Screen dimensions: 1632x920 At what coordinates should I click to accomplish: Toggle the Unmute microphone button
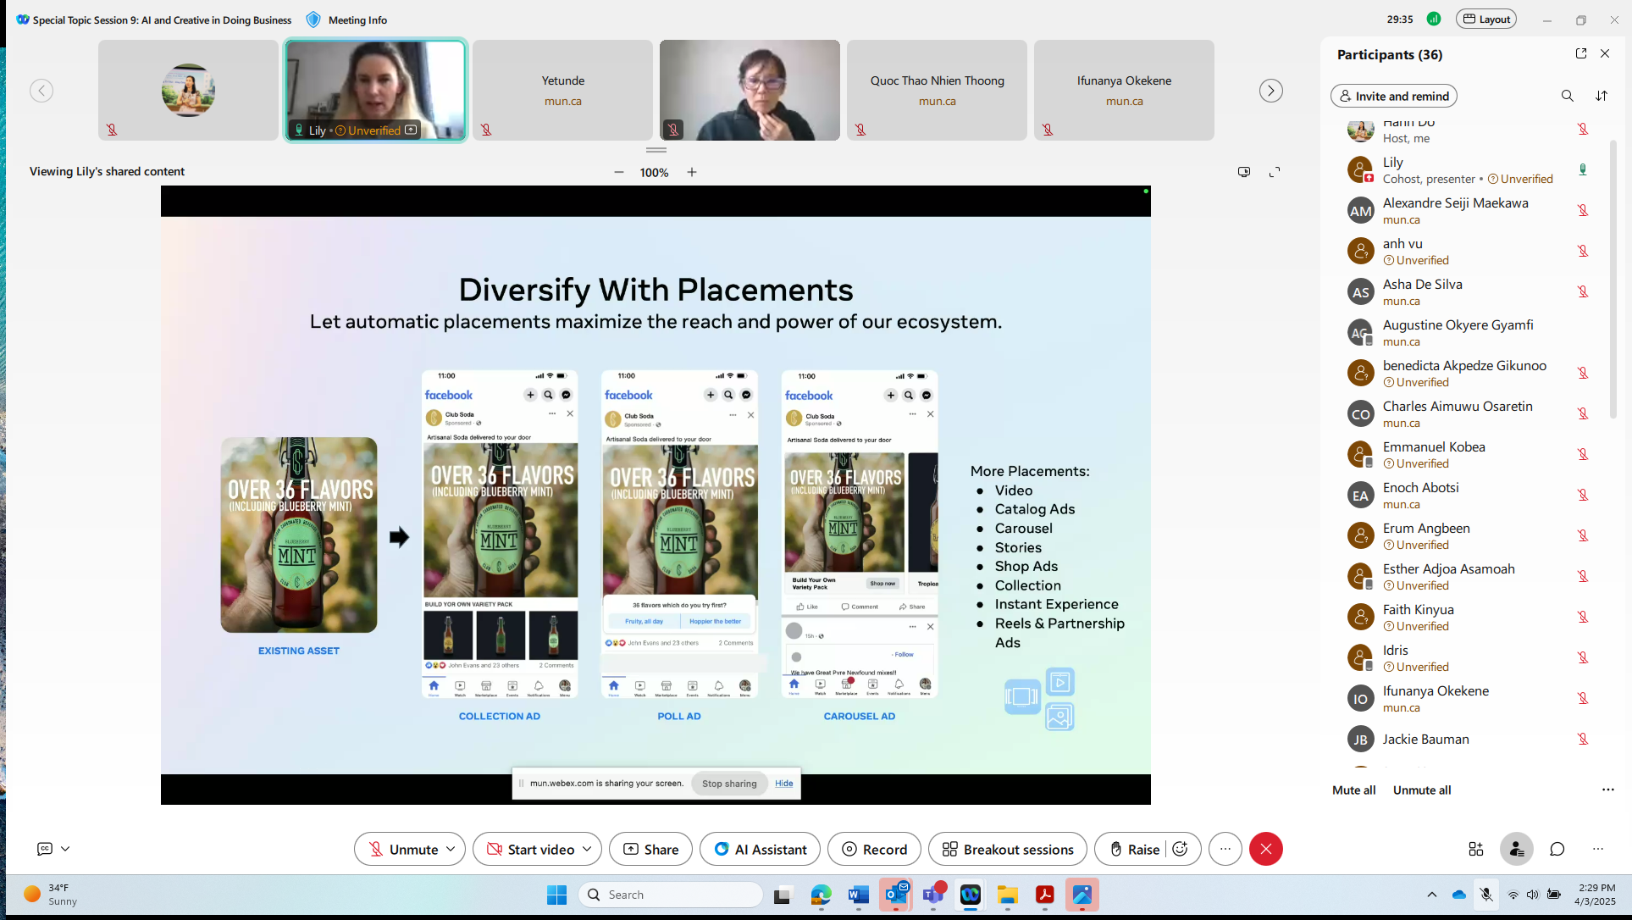403,849
